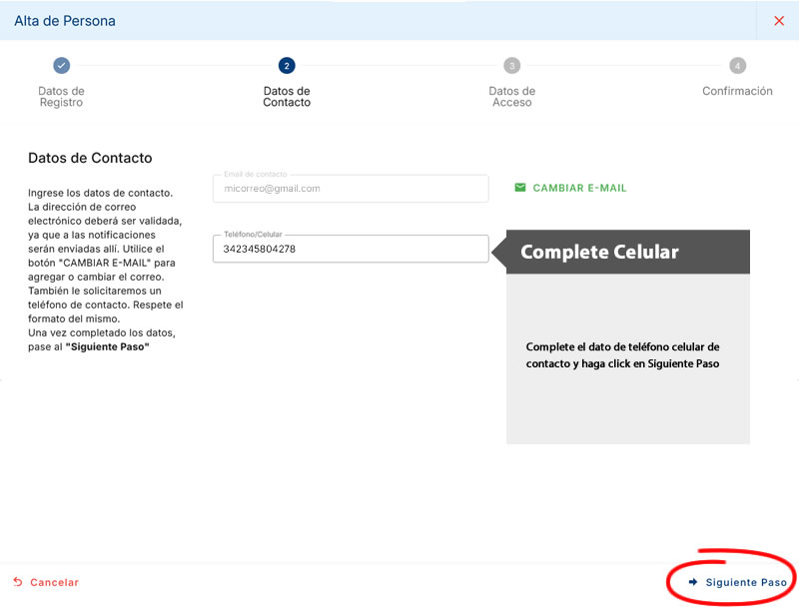Proceed with the Siguiente Paso text button
This screenshot has width=799, height=614.
pos(746,582)
